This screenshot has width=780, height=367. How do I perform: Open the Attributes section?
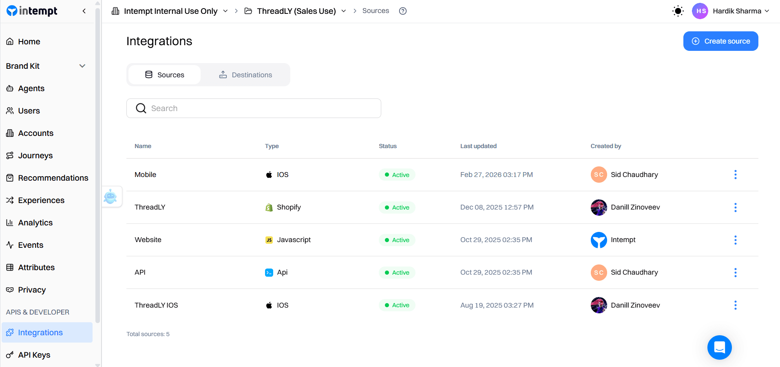10,267
